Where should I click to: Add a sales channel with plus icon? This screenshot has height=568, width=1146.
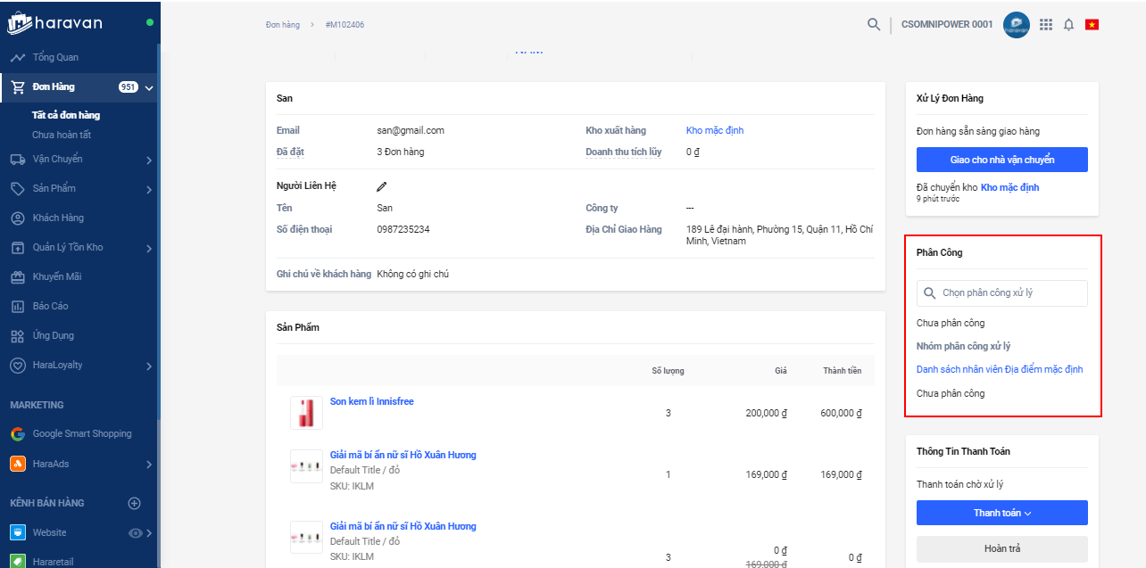click(135, 503)
